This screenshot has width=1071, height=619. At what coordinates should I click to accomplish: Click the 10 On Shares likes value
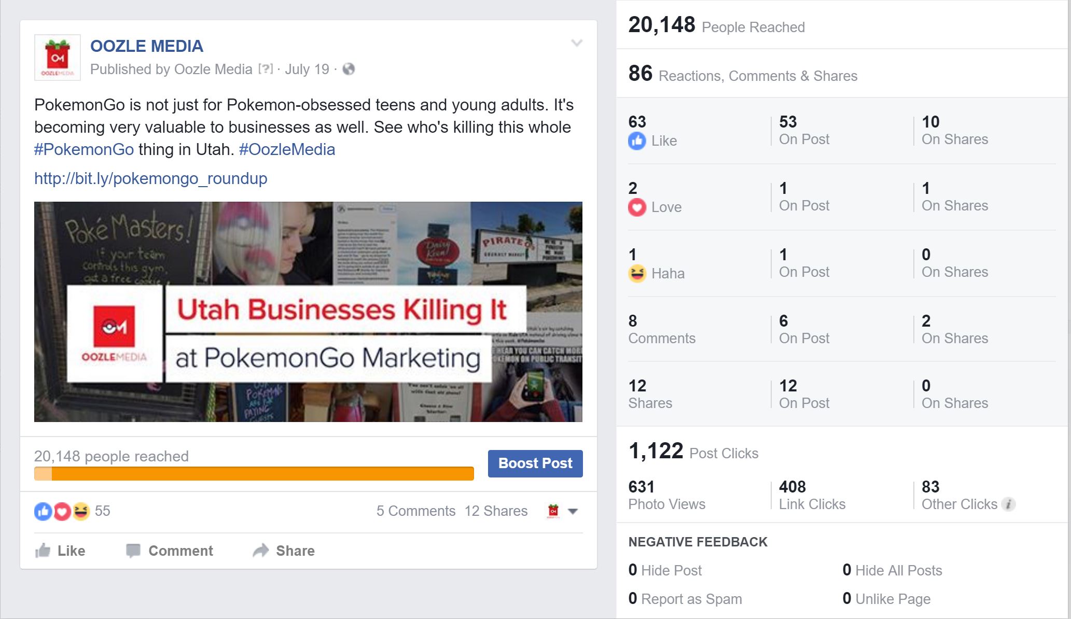click(955, 130)
